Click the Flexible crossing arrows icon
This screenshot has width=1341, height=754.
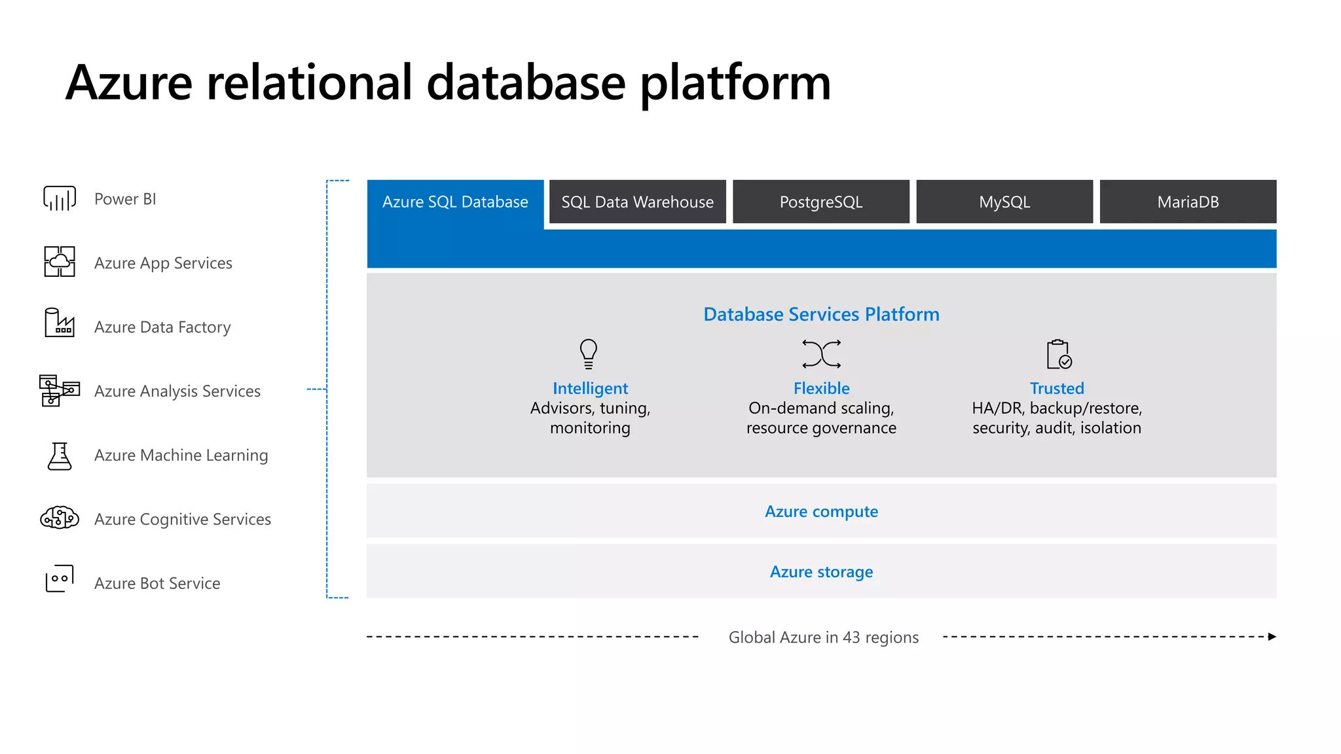(822, 354)
